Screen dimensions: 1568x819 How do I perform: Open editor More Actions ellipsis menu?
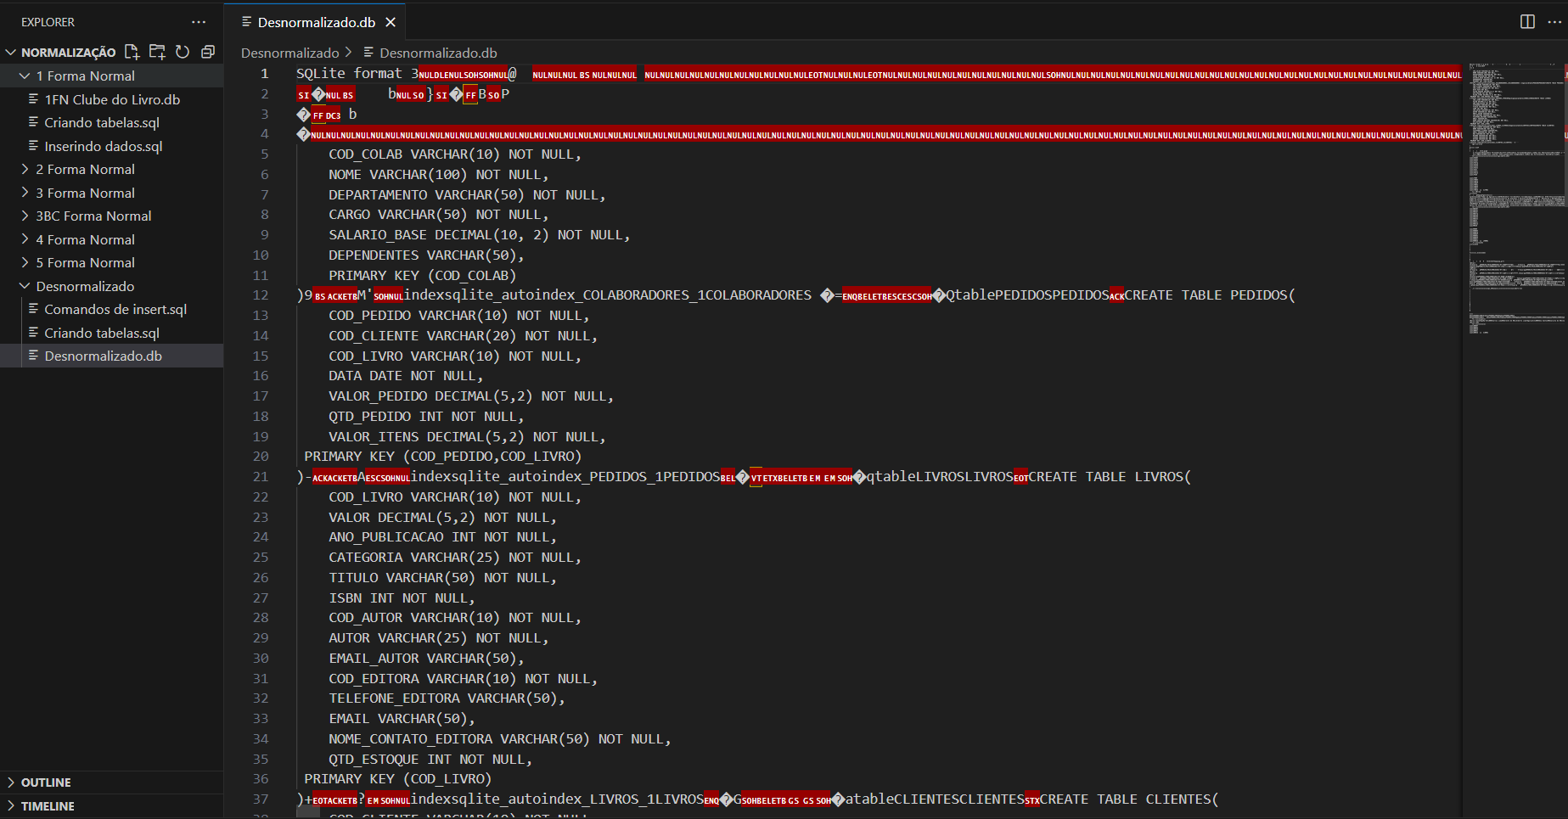coord(1554,22)
